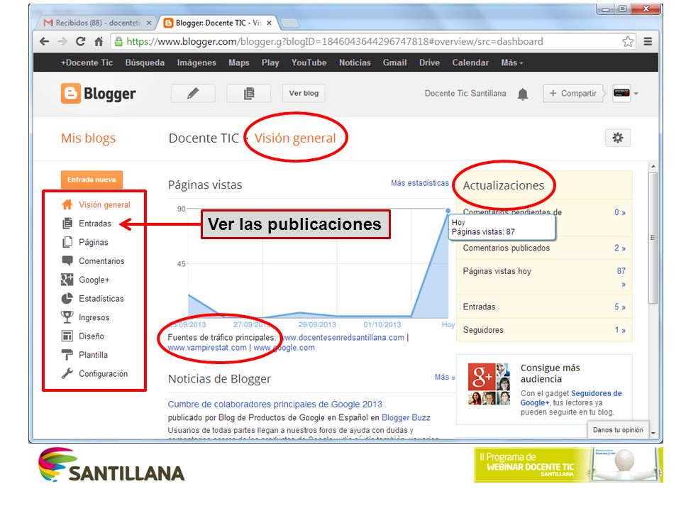Viewport: 681px width, 511px height.
Task: Open Seguidores count 1 link
Action: [620, 330]
